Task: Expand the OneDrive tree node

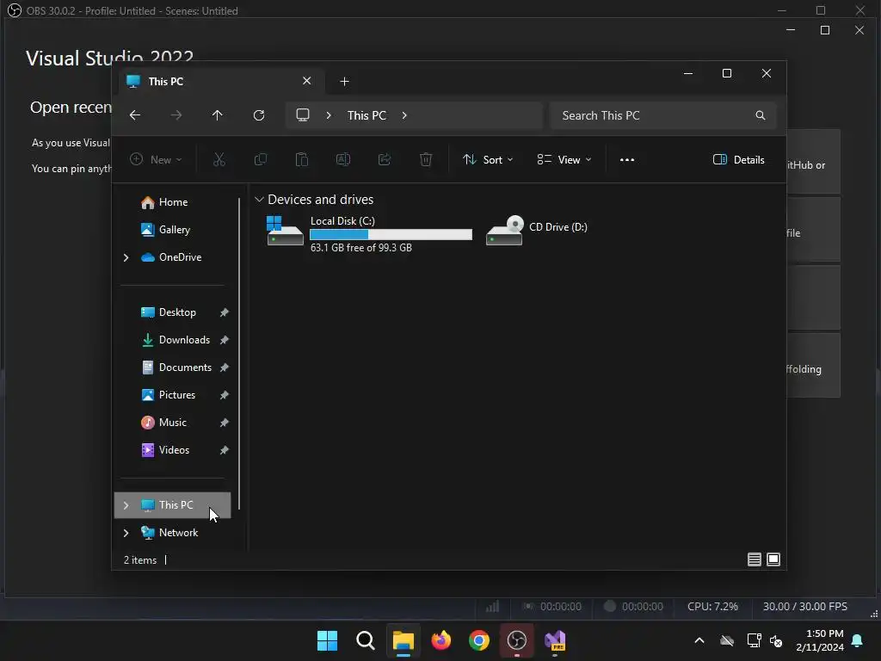Action: click(x=126, y=257)
